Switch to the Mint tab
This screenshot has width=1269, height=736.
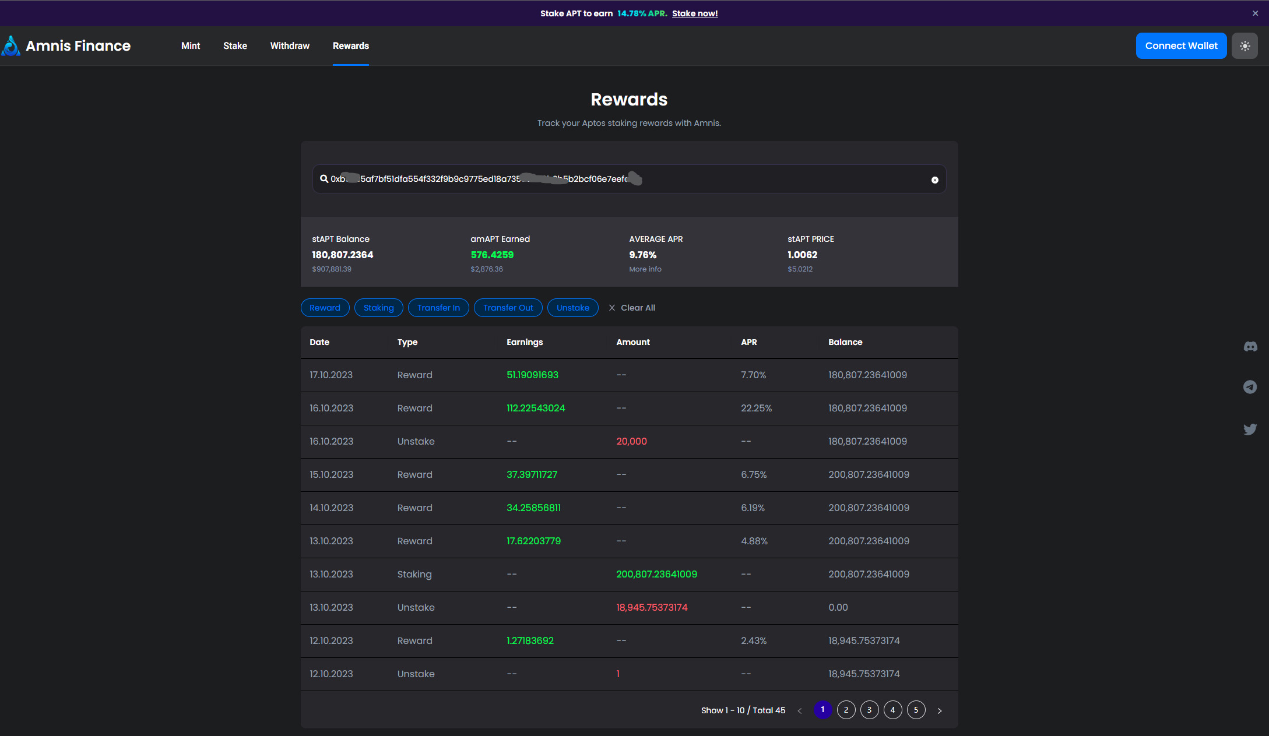click(x=190, y=45)
